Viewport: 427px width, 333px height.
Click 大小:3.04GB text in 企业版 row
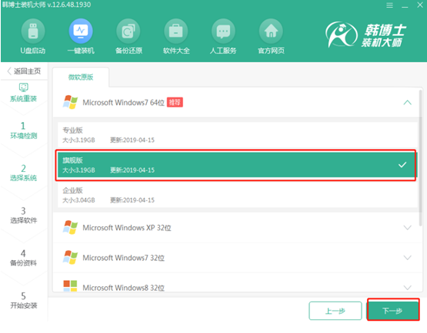(x=78, y=200)
